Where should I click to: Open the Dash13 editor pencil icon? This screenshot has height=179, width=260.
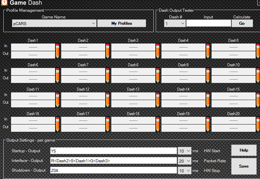pos(158,100)
